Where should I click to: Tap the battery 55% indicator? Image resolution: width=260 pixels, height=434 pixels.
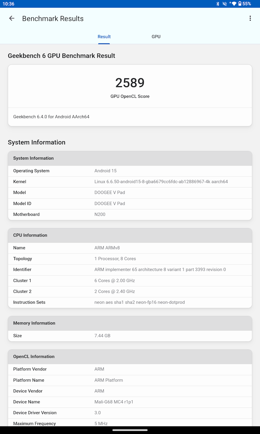[244, 4]
